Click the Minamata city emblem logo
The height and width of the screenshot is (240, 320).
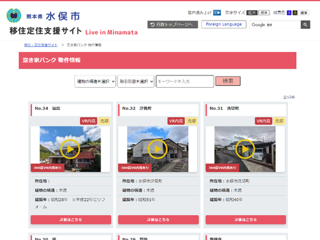point(14,15)
